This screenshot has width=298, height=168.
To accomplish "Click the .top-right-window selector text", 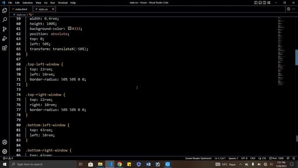I will click(43, 95).
